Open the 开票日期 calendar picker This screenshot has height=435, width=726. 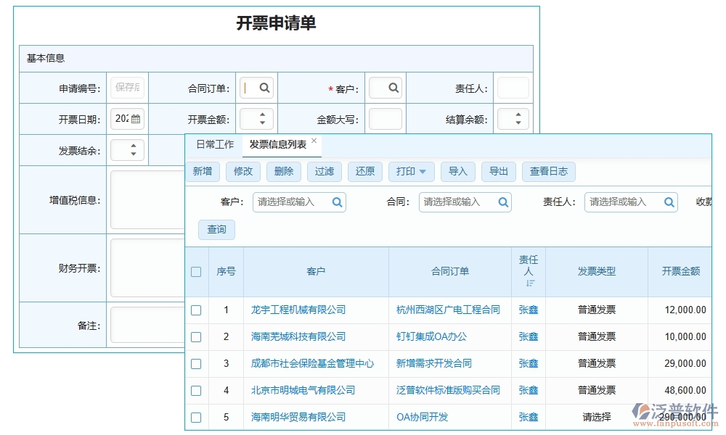point(138,118)
